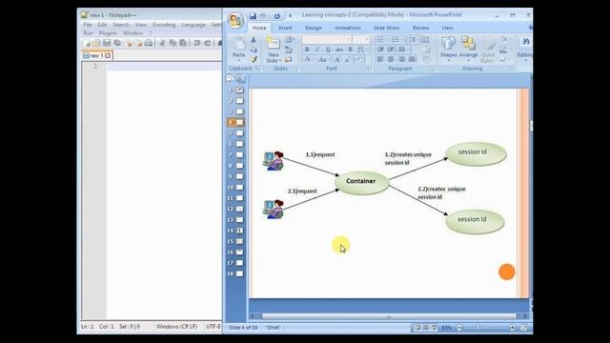Open the font name combo box

tap(326, 40)
